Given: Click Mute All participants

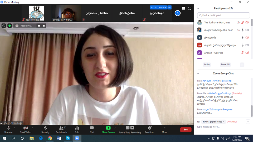Looking at the screenshot, I should [x=225, y=65].
